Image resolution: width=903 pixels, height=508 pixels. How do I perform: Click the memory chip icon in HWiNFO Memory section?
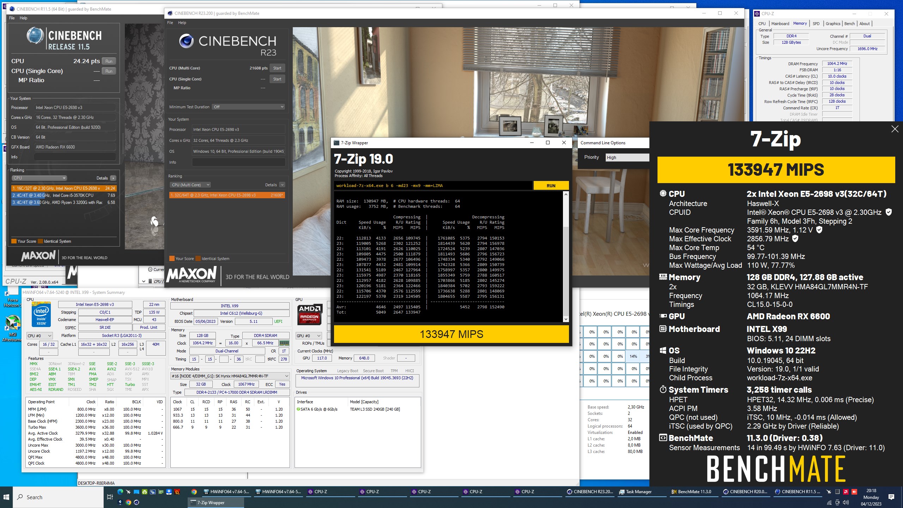[x=284, y=343]
